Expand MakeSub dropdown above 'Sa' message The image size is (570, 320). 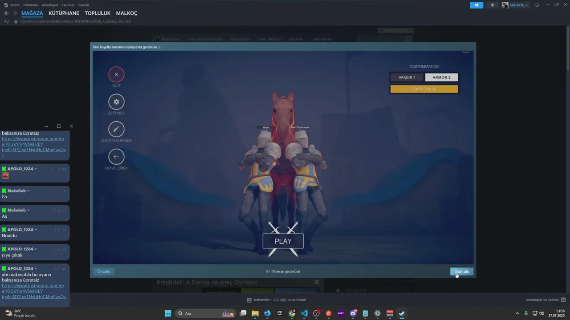[x=28, y=191]
